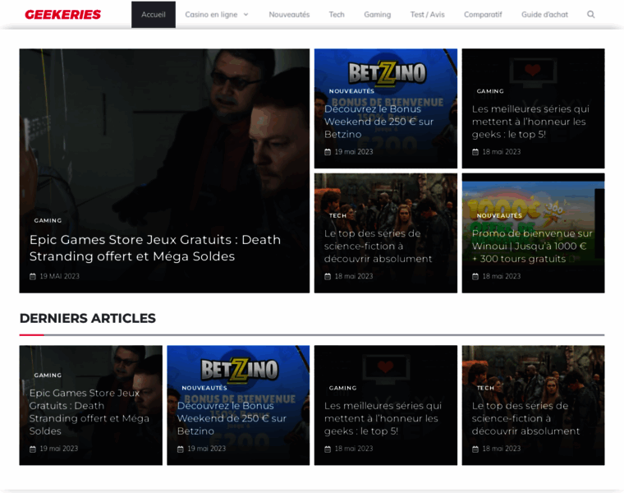624x493 pixels.
Task: Click calendar icon on top science-fiction card
Action: 328,276
